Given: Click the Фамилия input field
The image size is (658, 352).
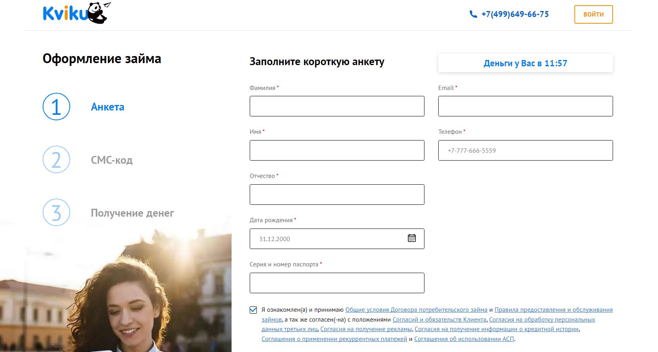Looking at the screenshot, I should (x=336, y=106).
